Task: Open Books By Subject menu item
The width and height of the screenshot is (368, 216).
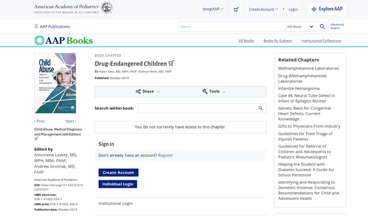Action: pos(278,41)
